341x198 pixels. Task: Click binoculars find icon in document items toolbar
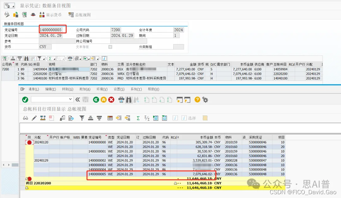pos(26,58)
